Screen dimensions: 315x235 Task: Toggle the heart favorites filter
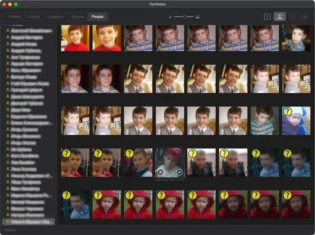tap(292, 17)
